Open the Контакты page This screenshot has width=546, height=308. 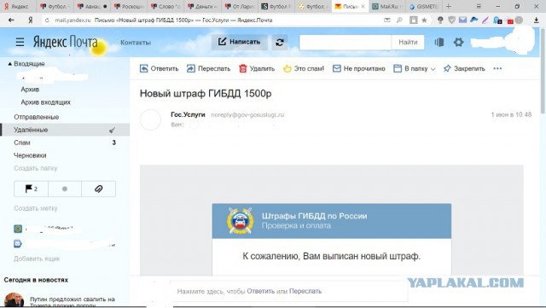[x=136, y=43]
